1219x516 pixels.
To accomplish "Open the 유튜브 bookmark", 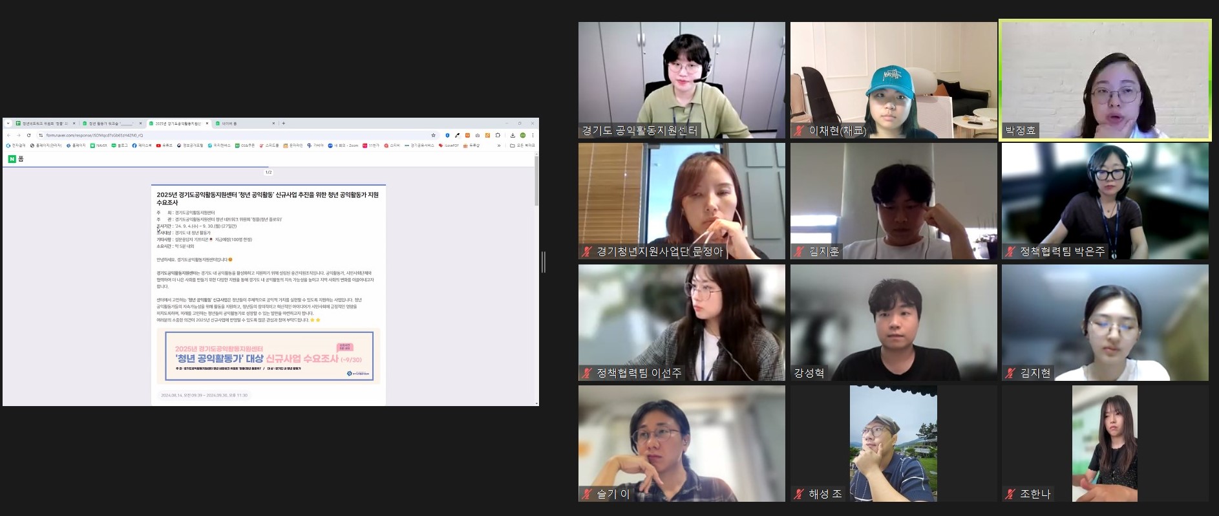I will point(164,145).
